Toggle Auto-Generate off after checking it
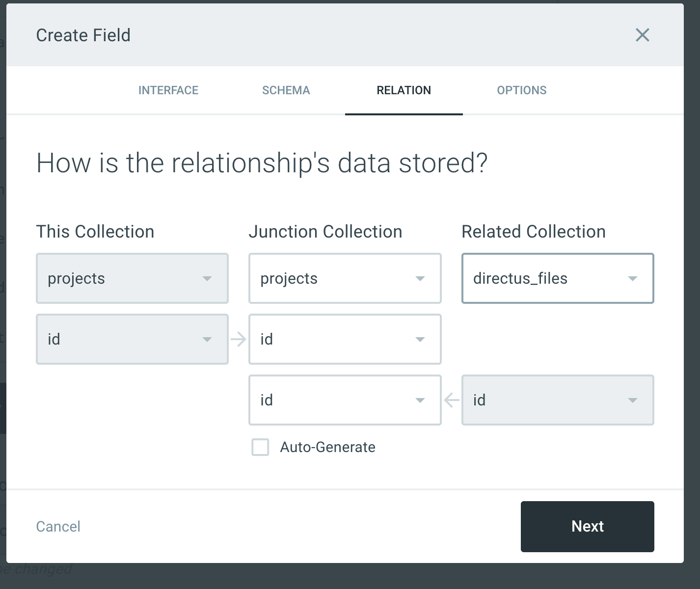 [260, 447]
